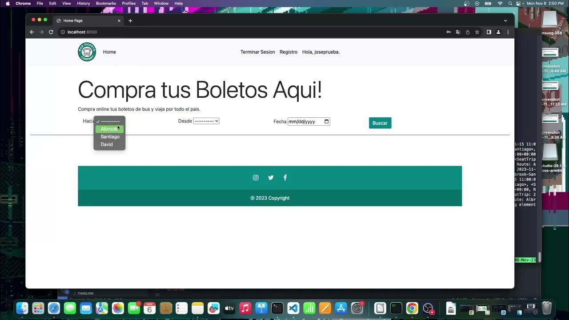569x320 pixels.
Task: Click the site info icon beside localhost
Action: point(63,32)
